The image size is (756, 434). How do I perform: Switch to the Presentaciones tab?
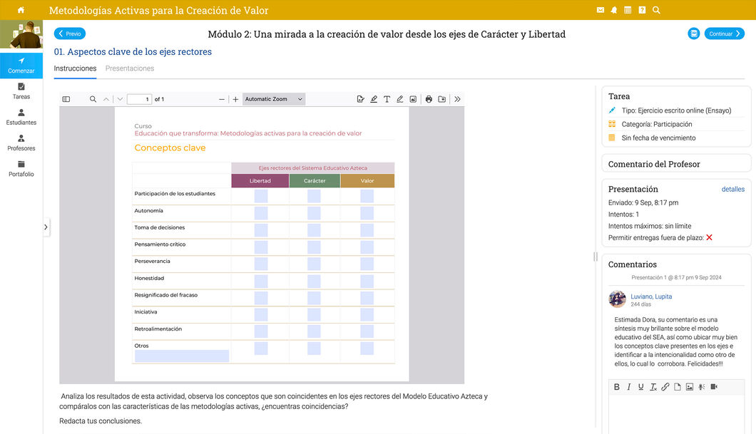tap(130, 68)
